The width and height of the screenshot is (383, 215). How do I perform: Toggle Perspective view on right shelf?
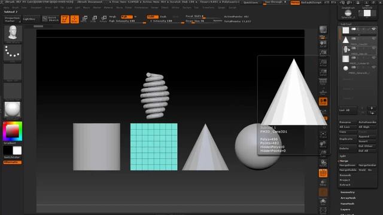pyautogui.click(x=323, y=81)
